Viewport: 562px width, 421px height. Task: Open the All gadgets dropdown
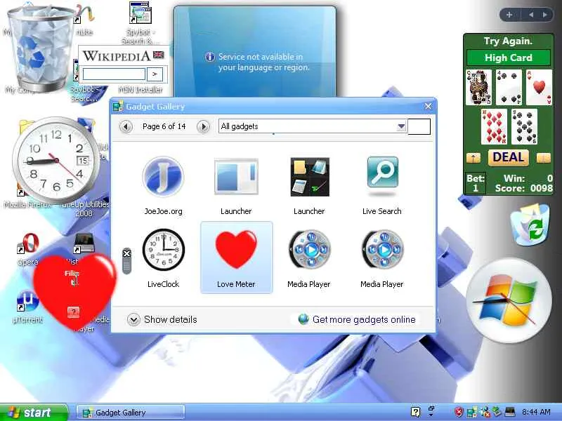(x=312, y=126)
